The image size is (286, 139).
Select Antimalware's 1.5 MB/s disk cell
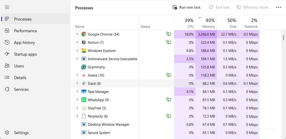click(x=227, y=59)
